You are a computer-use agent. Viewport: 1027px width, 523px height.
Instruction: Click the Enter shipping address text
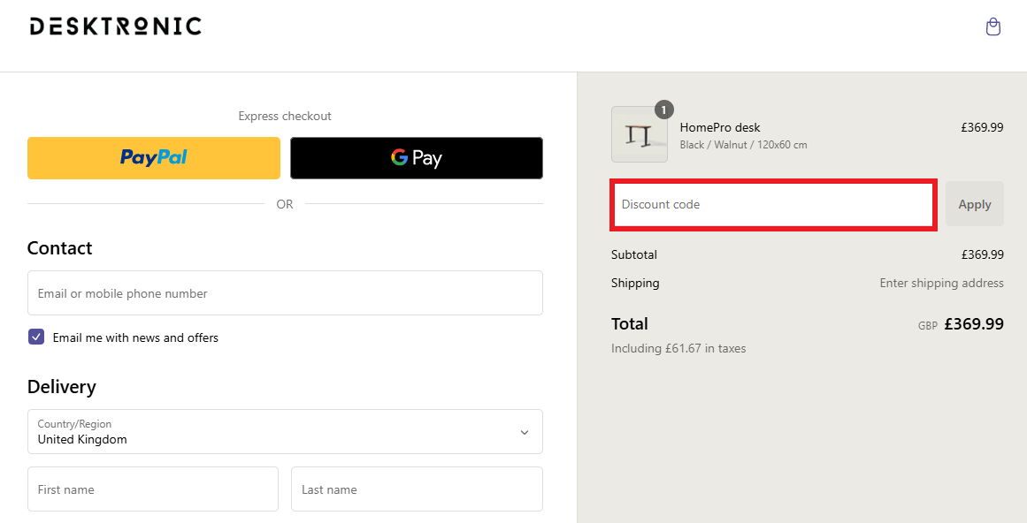point(941,283)
